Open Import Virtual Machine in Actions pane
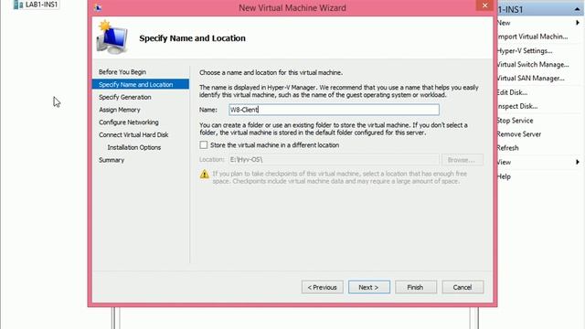This screenshot has height=329, width=585. click(532, 37)
